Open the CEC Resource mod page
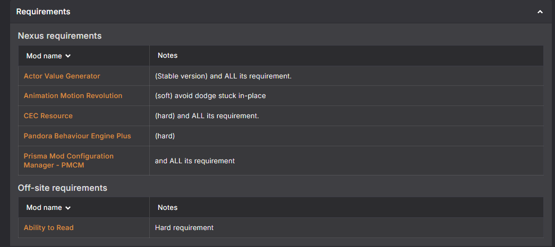This screenshot has height=247, width=555. [48, 116]
